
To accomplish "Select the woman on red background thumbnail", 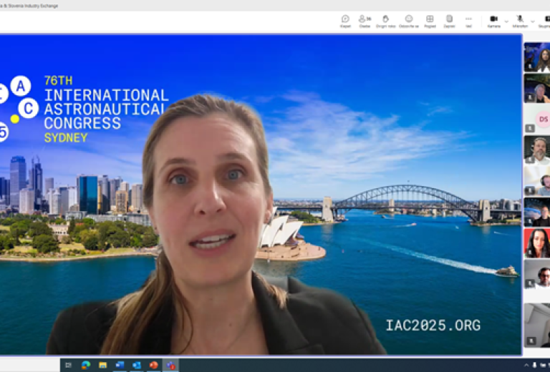I will 537,243.
